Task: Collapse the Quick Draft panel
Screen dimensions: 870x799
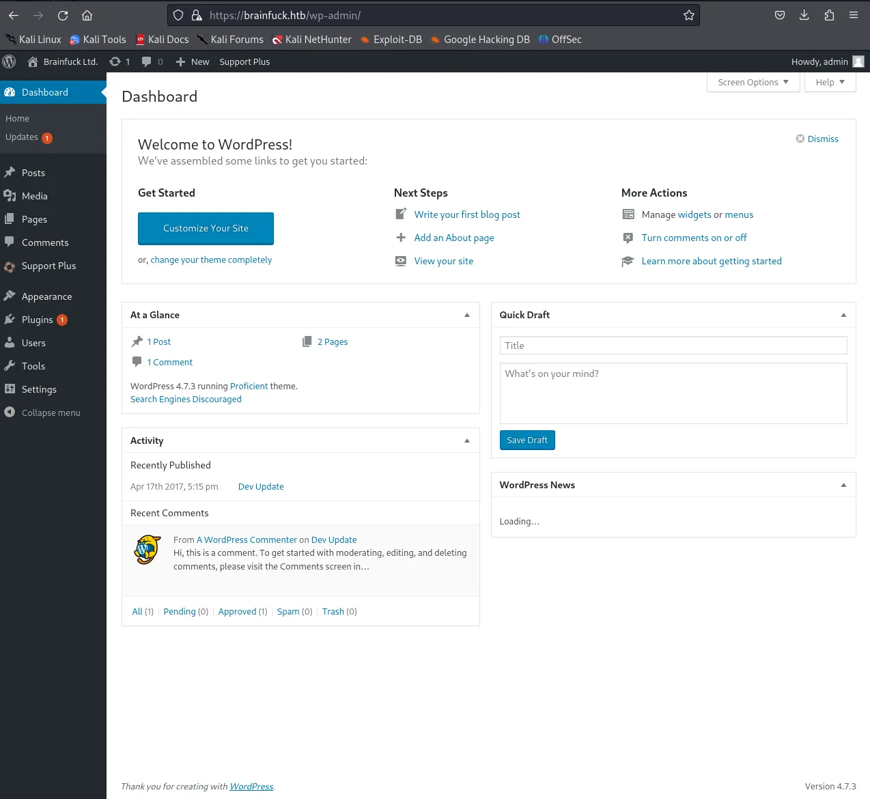Action: [843, 315]
